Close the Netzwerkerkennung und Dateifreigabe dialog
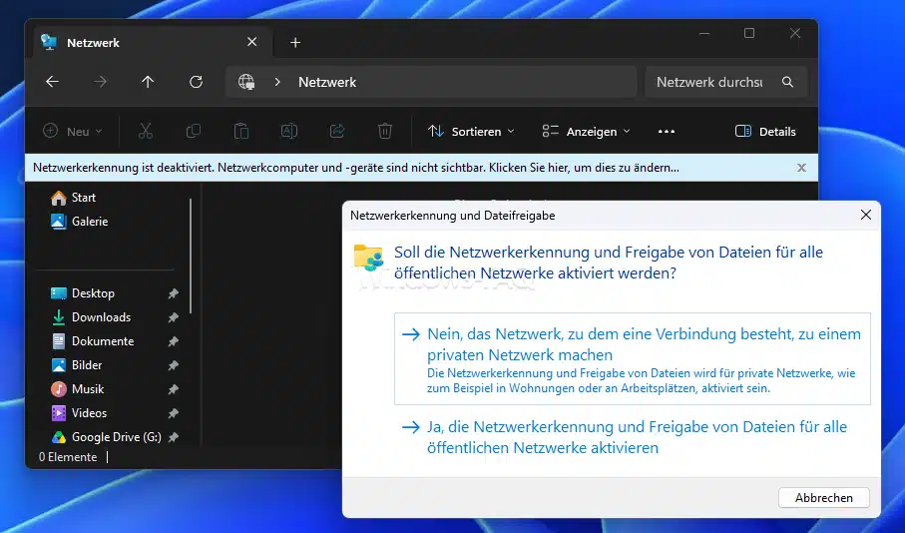The image size is (905, 533). click(866, 215)
